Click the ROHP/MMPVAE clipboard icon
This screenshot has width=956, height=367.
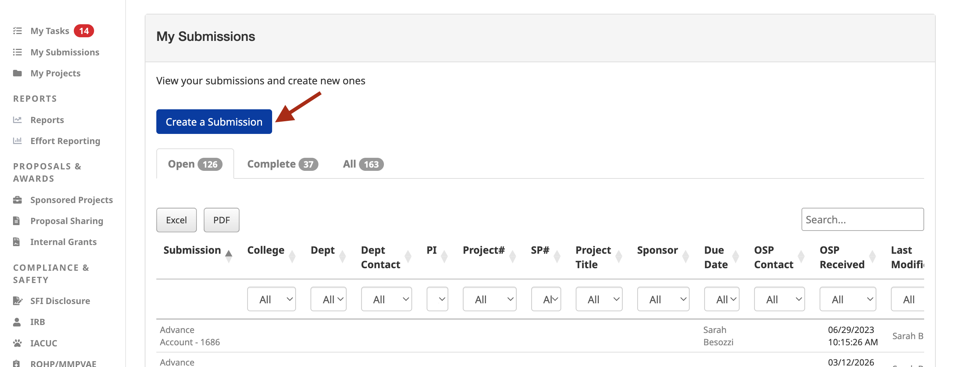pos(17,363)
